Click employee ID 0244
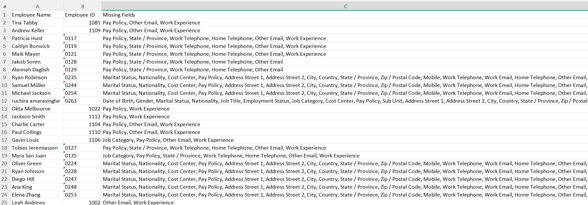Image resolution: width=588 pixels, height=205 pixels. (83, 85)
